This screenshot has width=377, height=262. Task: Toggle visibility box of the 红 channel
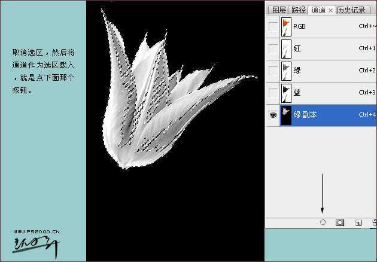click(273, 49)
